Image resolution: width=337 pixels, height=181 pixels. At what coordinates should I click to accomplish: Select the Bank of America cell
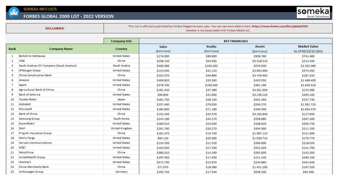click(x=61, y=95)
